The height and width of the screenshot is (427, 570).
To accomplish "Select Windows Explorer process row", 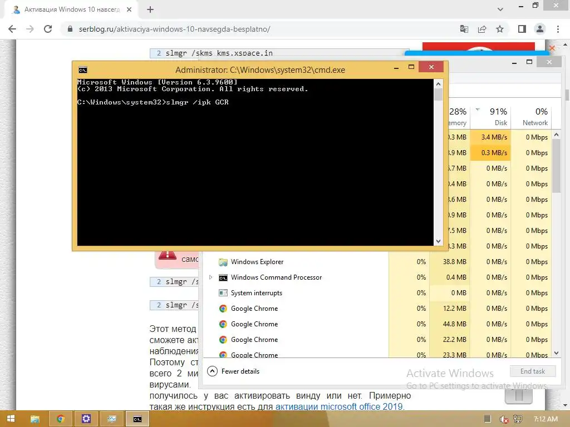I will [377, 262].
